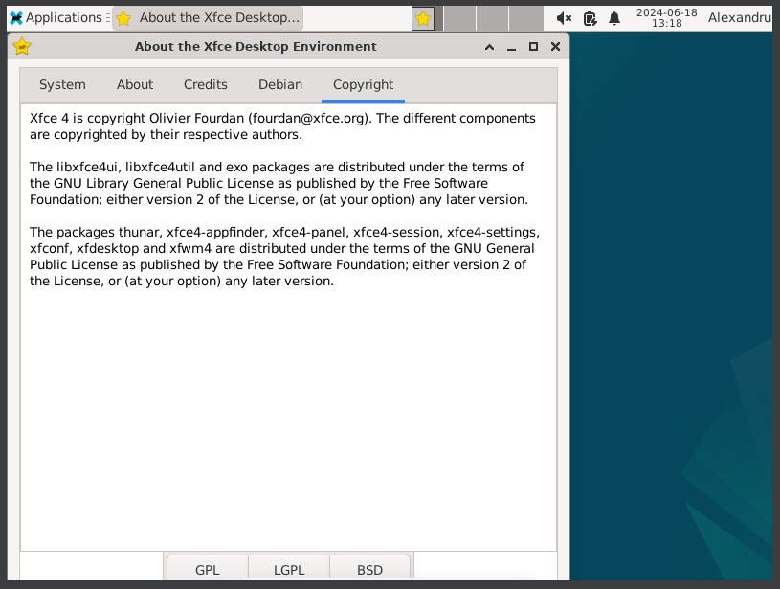Screen dimensions: 780x589
Task: Toggle do-not-disturb via the bell icon
Action: pos(613,17)
